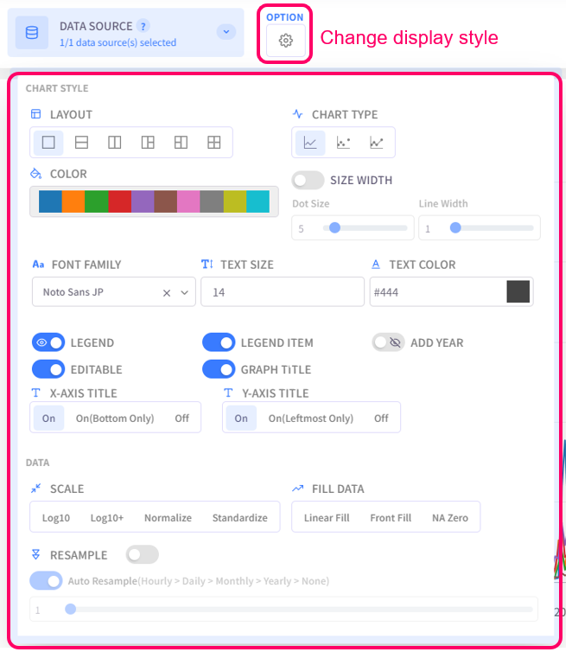
Task: Apply Normalize scale
Action: (x=168, y=518)
